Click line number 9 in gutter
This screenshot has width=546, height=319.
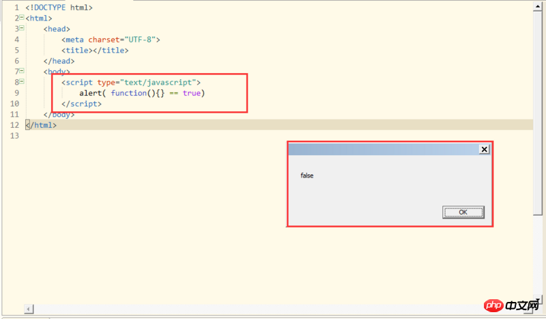pyautogui.click(x=16, y=93)
